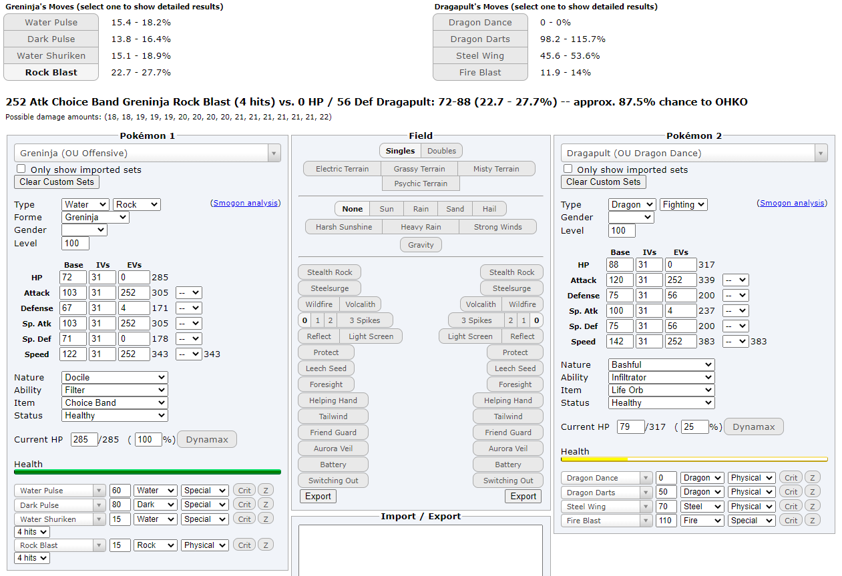Toggle Electric Terrain
Image resolution: width=842 pixels, height=576 pixels.
tap(342, 169)
